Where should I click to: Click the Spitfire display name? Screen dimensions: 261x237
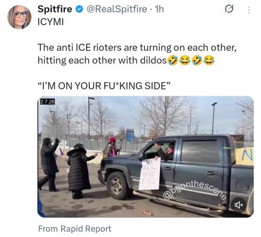click(55, 9)
